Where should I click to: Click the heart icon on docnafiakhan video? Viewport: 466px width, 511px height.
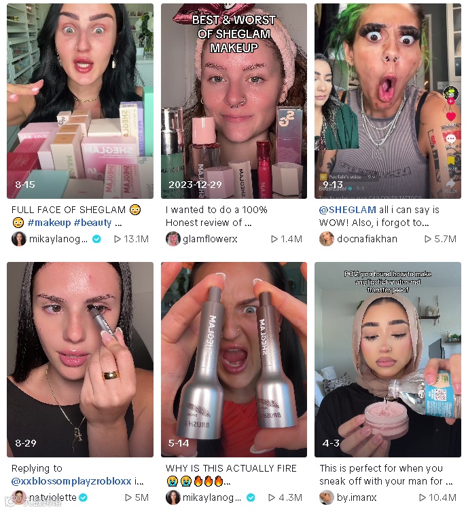(450, 116)
